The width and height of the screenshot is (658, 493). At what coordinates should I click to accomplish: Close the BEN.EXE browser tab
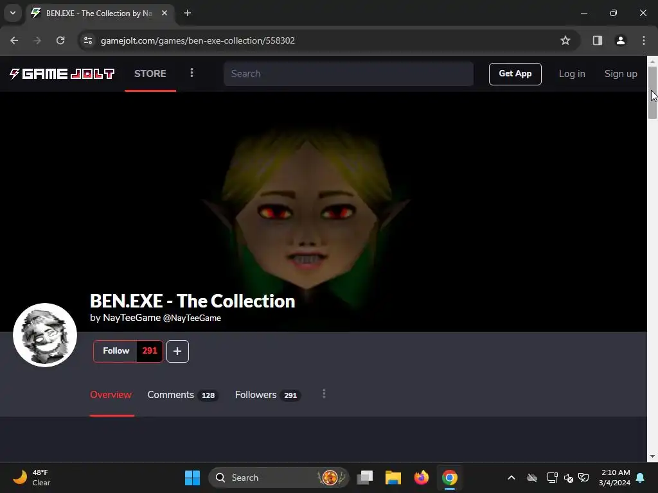pos(164,13)
